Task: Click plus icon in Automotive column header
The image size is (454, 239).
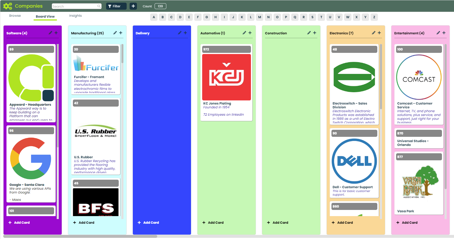Action: point(250,33)
